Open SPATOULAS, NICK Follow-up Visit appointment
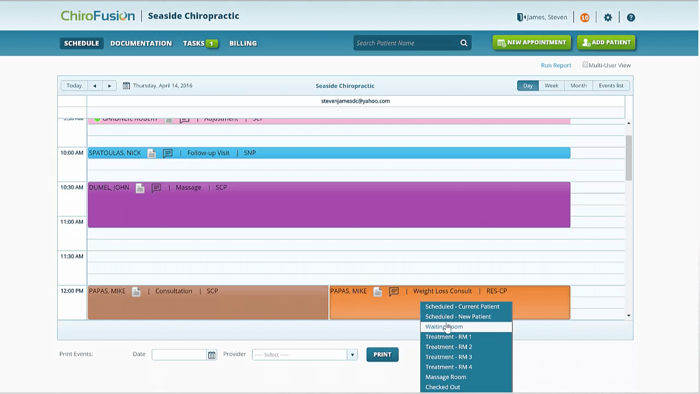700x394 pixels. [x=329, y=153]
